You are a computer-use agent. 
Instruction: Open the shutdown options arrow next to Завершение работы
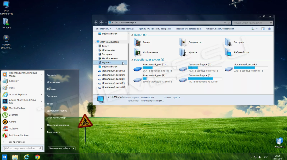pos(74,148)
